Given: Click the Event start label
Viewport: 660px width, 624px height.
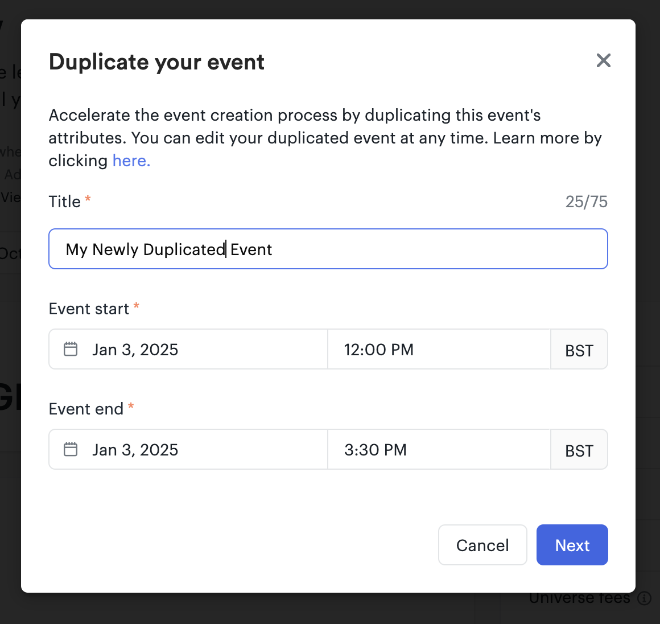Looking at the screenshot, I should (x=89, y=309).
